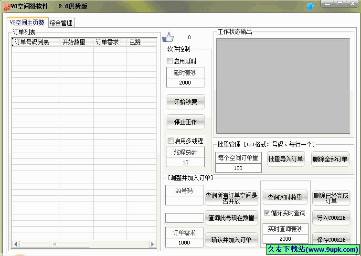Click the 确认并加入订单 button
This screenshot has width=361, height=256.
click(231, 240)
